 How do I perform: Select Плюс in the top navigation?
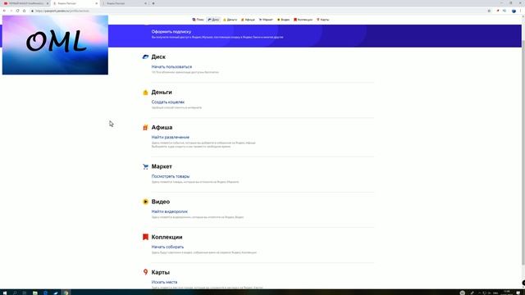click(x=198, y=20)
